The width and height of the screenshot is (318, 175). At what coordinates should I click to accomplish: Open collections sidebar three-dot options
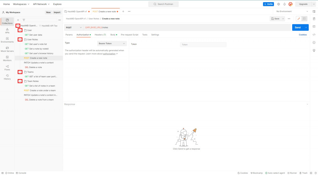coord(60,20)
